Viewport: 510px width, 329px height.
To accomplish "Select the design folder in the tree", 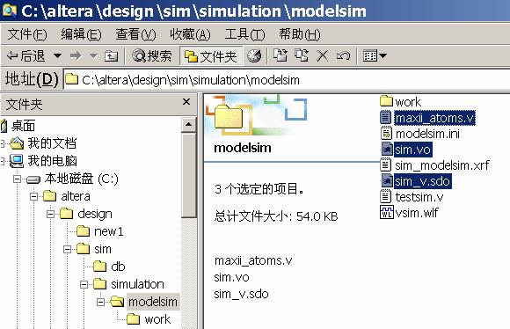I will [x=95, y=214].
